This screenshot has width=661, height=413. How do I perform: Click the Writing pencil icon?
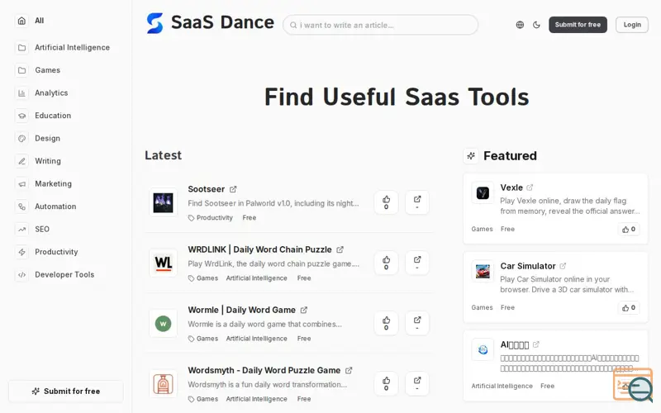22,161
